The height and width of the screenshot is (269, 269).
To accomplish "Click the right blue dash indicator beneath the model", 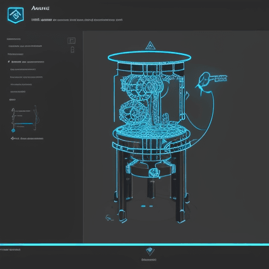I will point(151,206).
